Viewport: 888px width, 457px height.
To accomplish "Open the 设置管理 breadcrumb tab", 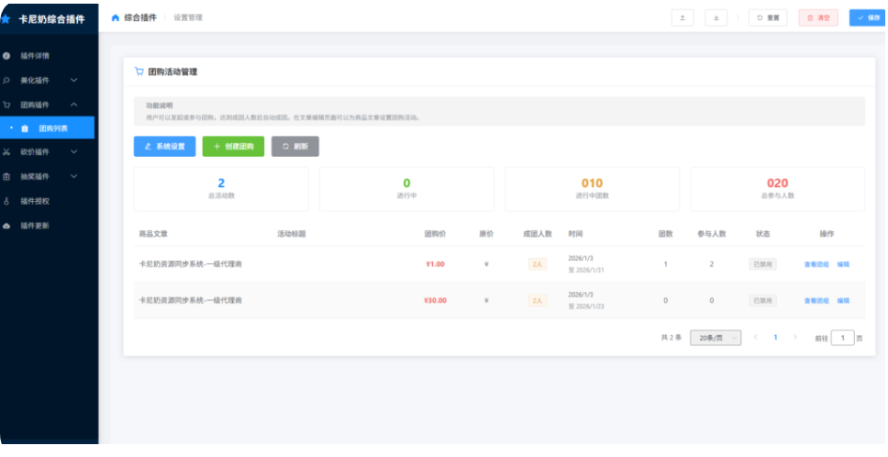I will [x=188, y=17].
